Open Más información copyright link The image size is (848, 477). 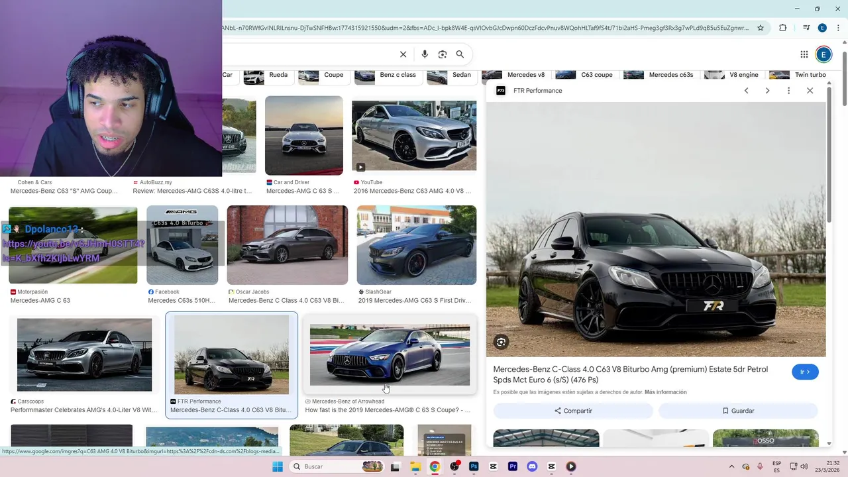pos(665,392)
